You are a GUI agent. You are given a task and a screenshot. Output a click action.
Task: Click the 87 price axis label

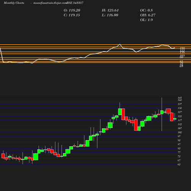pos(179,144)
